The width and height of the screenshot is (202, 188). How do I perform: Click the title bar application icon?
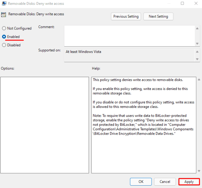(x=4, y=3)
